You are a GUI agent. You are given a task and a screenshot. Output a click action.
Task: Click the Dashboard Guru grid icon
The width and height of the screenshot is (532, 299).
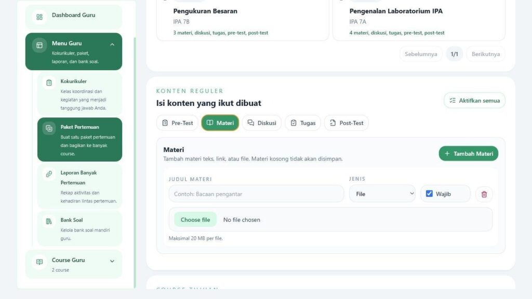coord(39,17)
